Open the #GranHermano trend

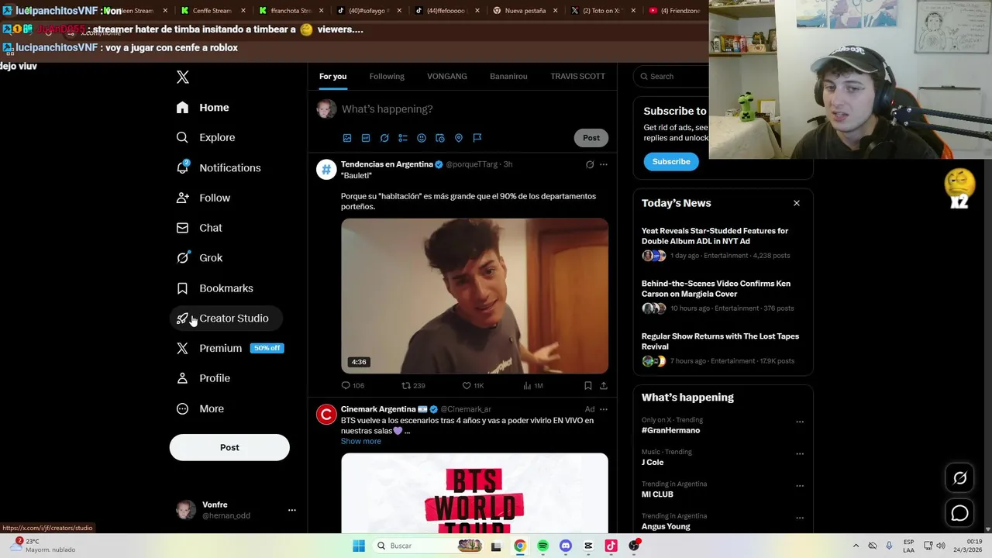click(x=670, y=430)
